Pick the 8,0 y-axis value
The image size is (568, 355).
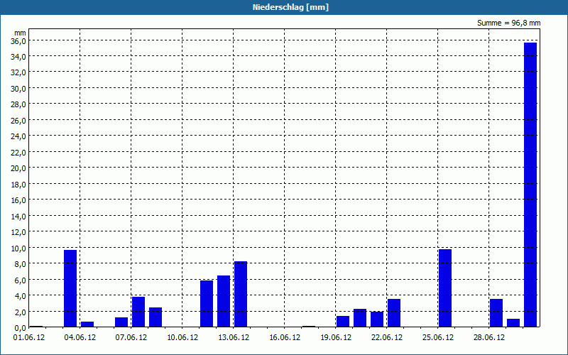pos(20,264)
